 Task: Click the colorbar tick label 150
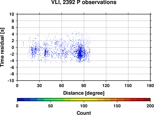117,106
